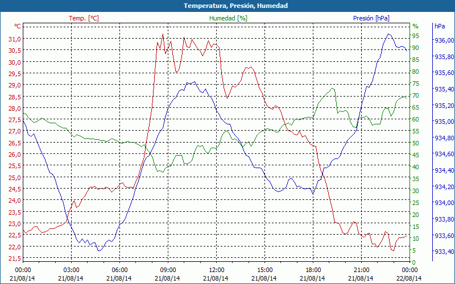This screenshot has width=455, height=284.
Task: Click time axis label "03:00"
Action: [x=71, y=270]
